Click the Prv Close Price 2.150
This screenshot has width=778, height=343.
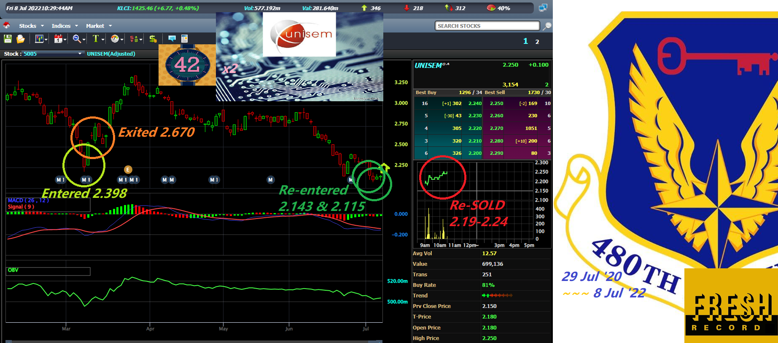coord(489,306)
